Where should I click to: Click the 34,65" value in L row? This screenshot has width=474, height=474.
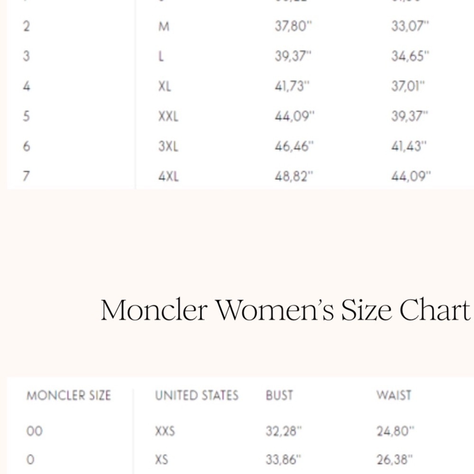[410, 56]
